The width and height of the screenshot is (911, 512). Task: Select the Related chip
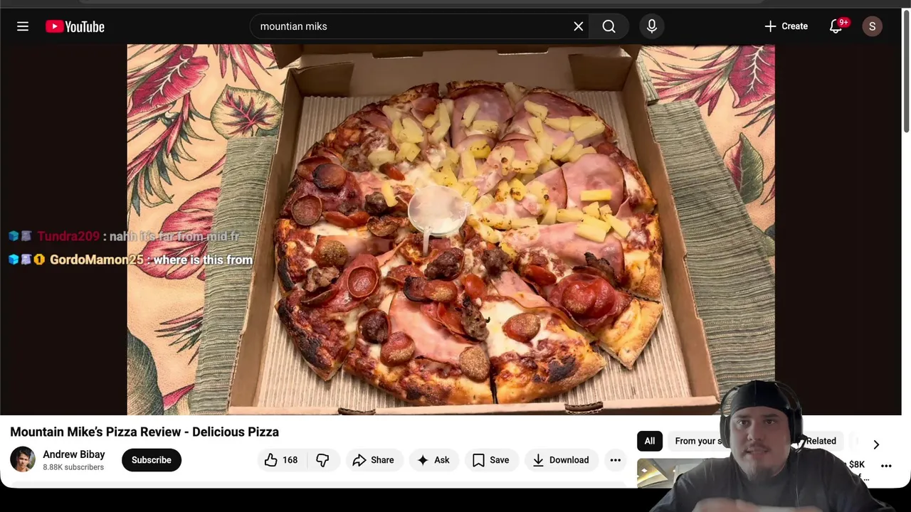click(821, 441)
